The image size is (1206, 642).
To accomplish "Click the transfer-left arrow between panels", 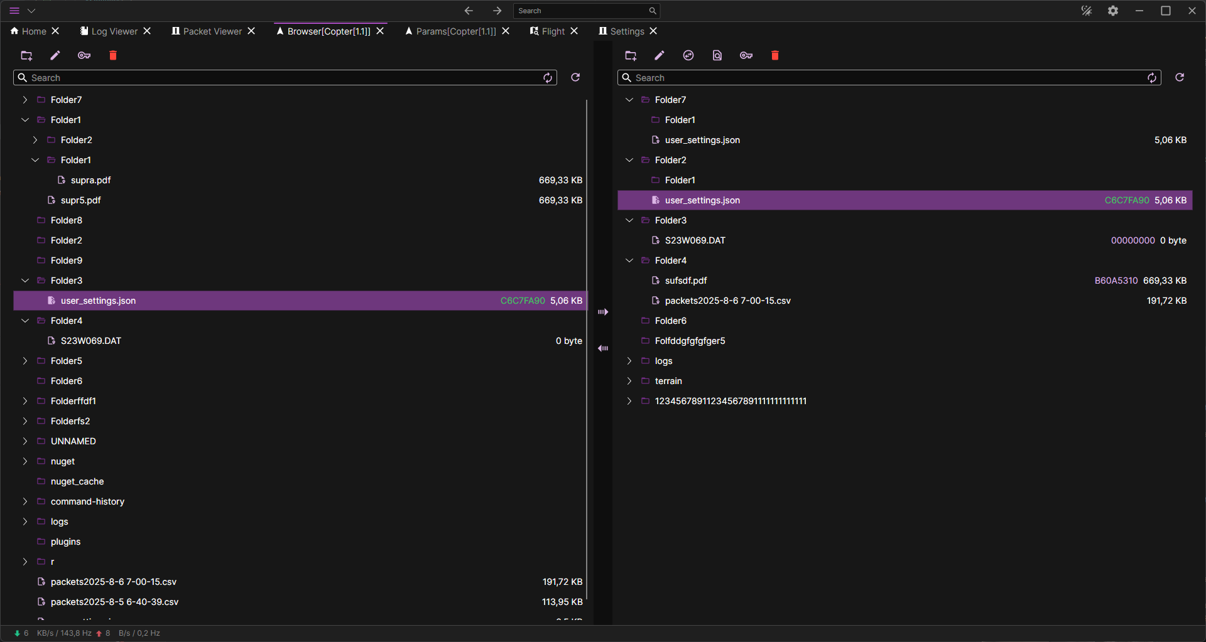I will (x=603, y=348).
